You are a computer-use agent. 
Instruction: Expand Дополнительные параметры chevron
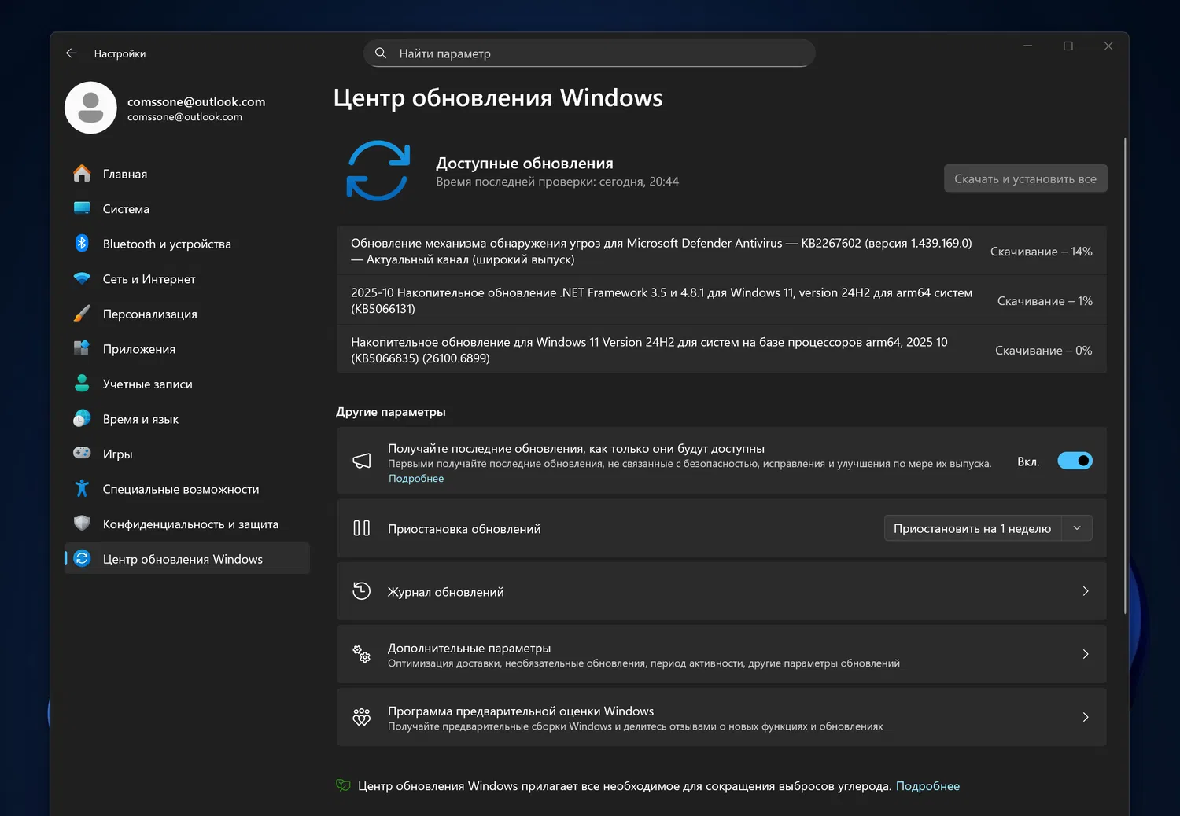click(1086, 654)
